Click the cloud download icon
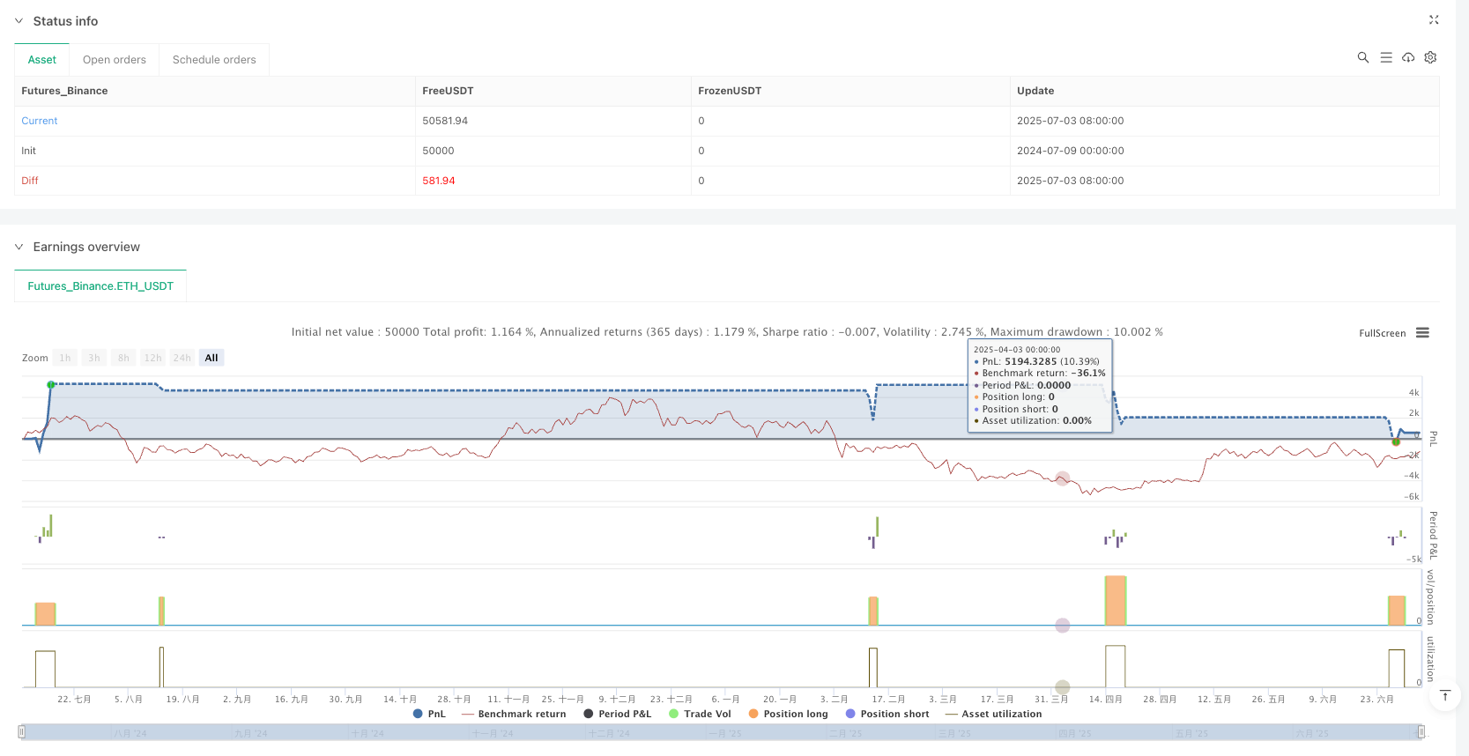Image resolution: width=1469 pixels, height=756 pixels. point(1408,57)
